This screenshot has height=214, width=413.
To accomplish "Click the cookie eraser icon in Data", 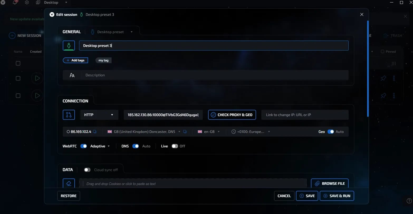I will (x=69, y=183).
